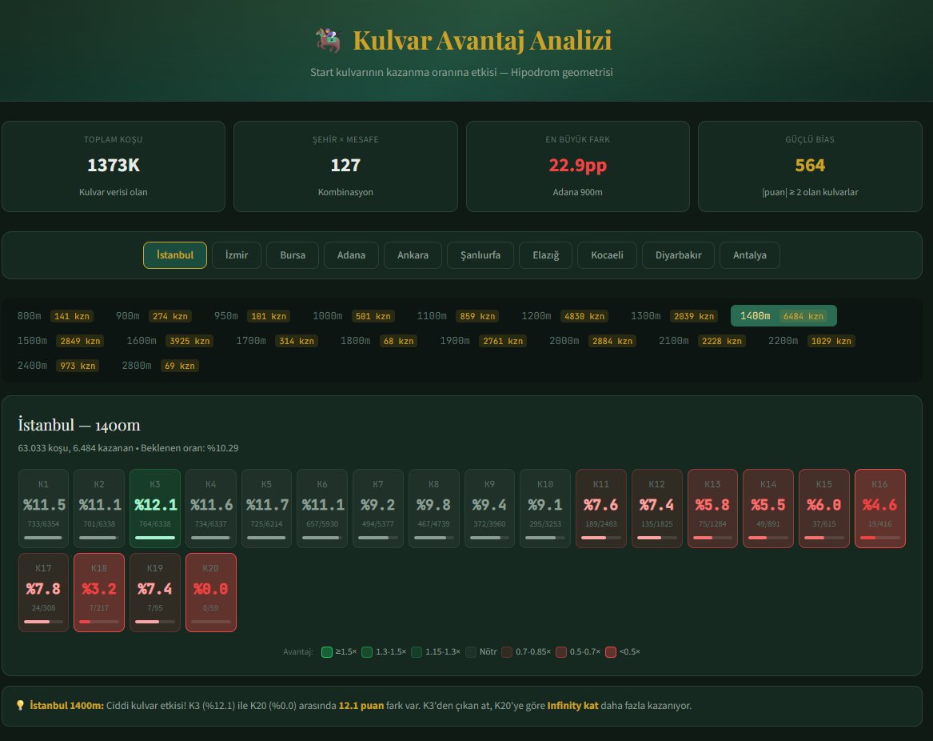
Task: Click the Nötr legend swatch
Action: click(471, 651)
